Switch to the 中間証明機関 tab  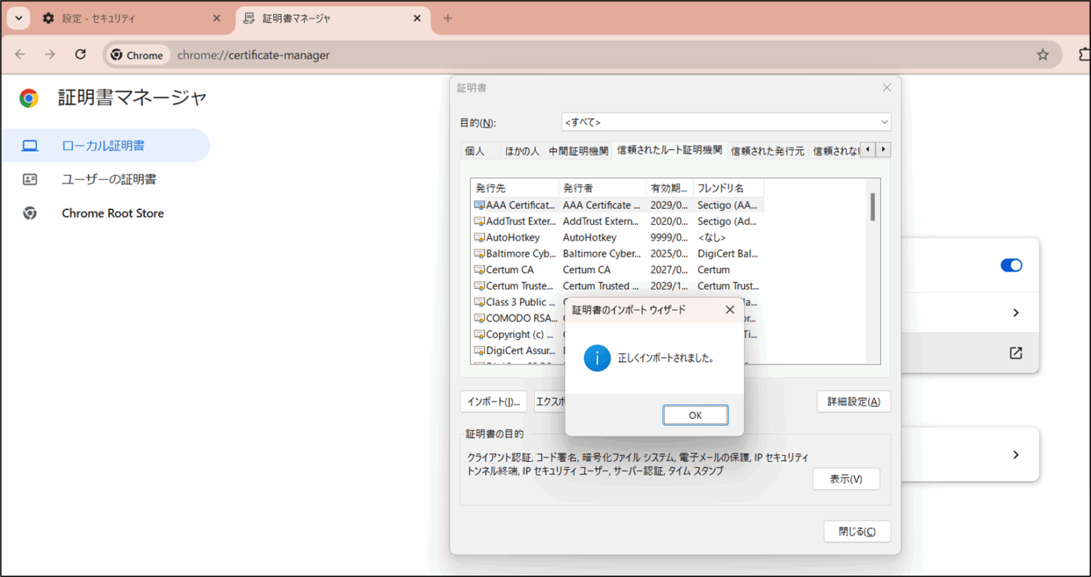577,150
